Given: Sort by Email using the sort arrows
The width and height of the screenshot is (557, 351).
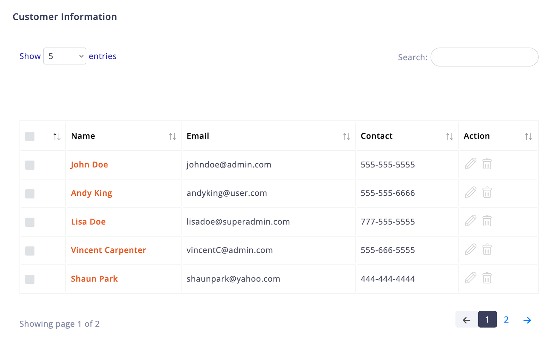Looking at the screenshot, I should pos(346,136).
